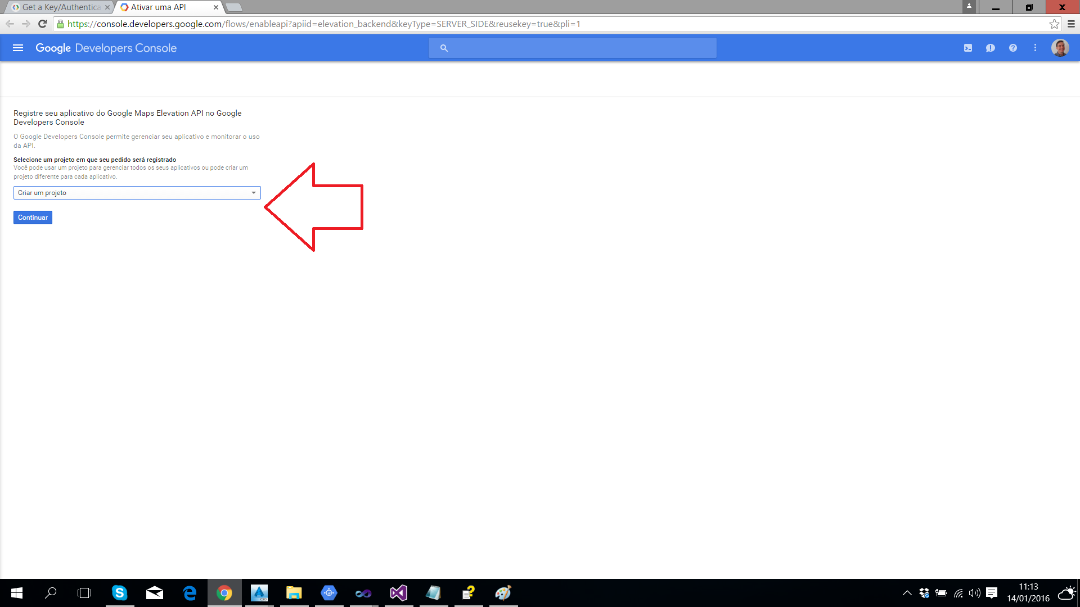1080x607 pixels.
Task: Switch to the 'Get a Key/Authentica' tab
Action: [x=61, y=7]
